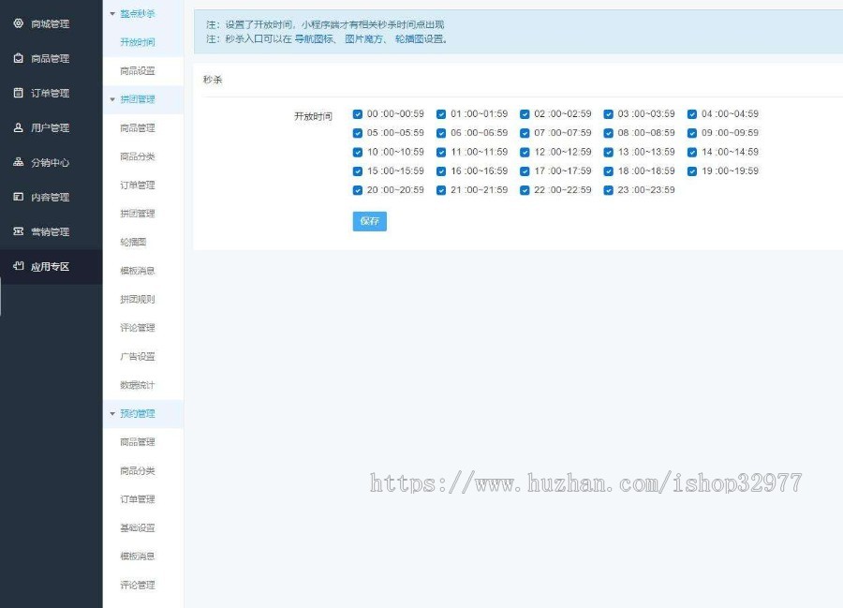Uncheck the 00:00~00:59 time slot

(x=357, y=113)
